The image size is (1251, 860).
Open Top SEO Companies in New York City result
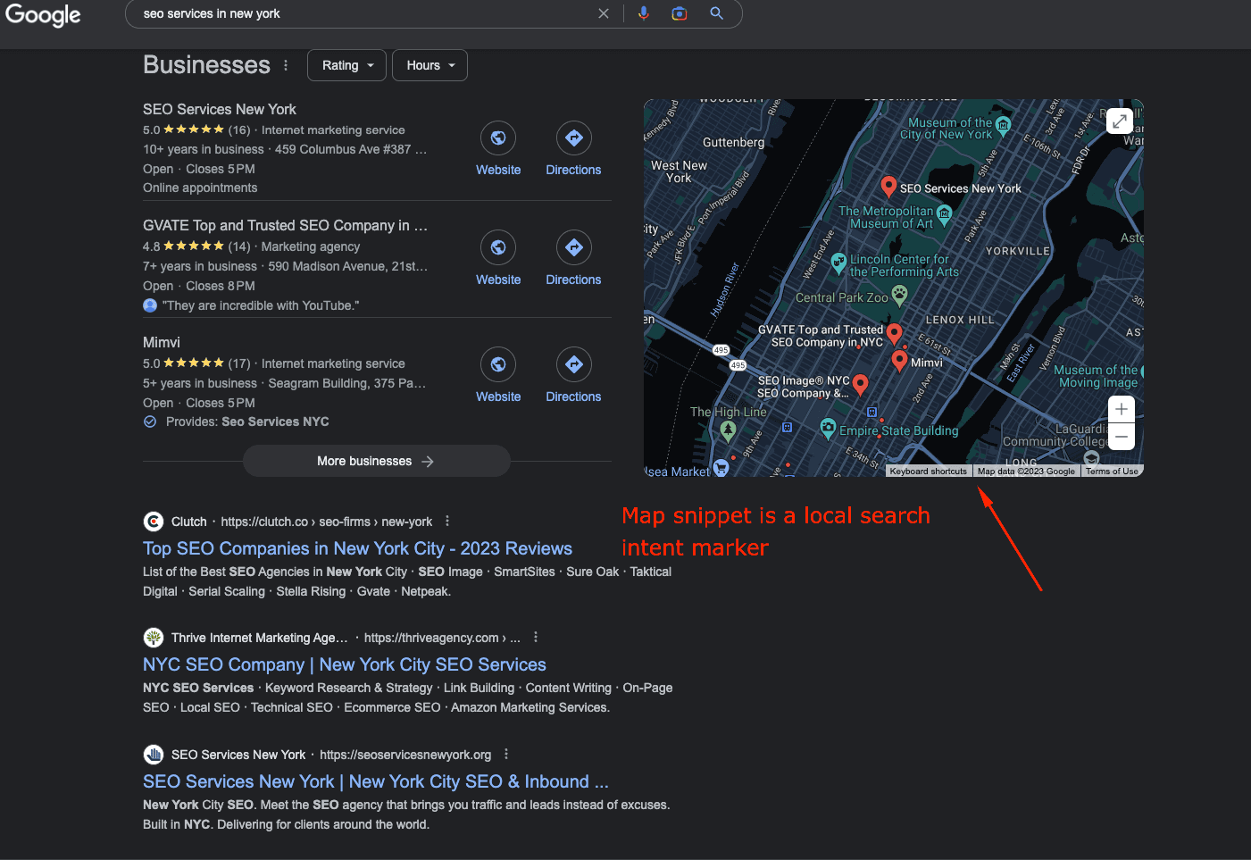pyautogui.click(x=357, y=548)
